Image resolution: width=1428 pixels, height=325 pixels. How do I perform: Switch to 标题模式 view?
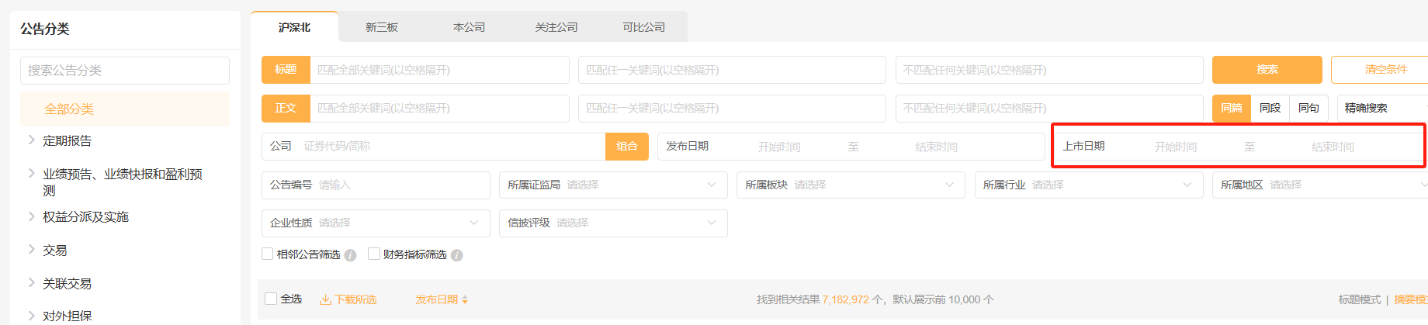click(1359, 299)
